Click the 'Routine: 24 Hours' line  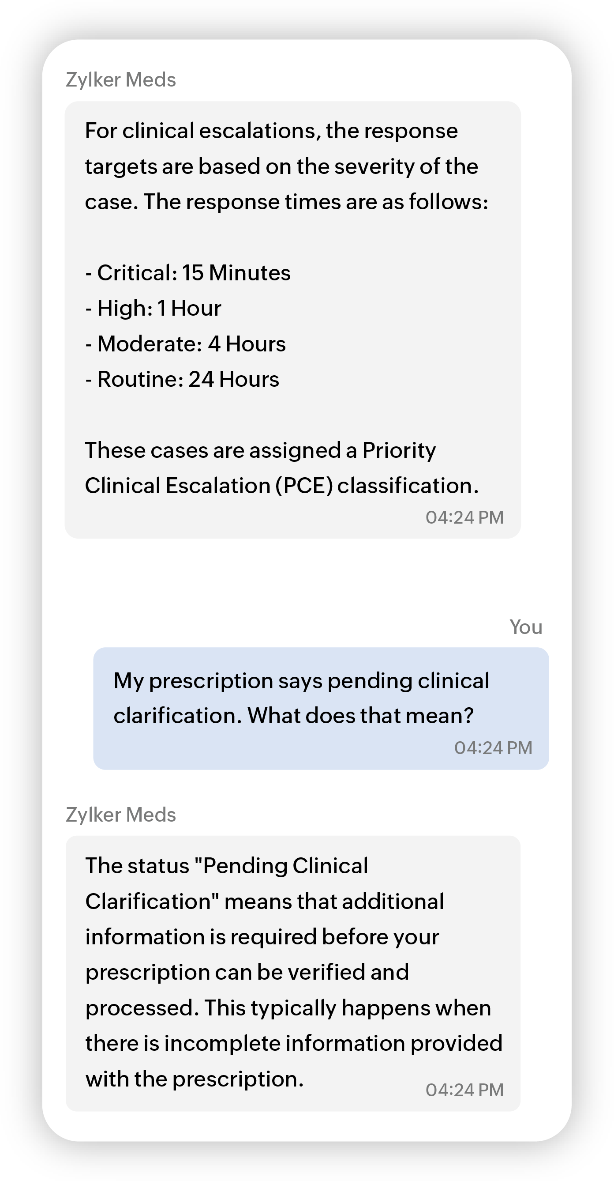(x=182, y=379)
